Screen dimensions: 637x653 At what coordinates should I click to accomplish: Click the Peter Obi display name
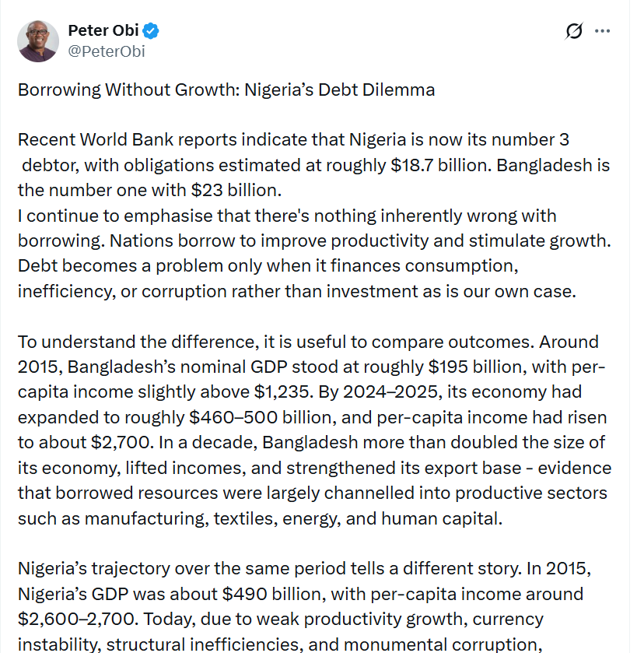pos(103,31)
